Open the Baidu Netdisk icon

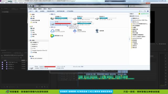click(75, 31)
